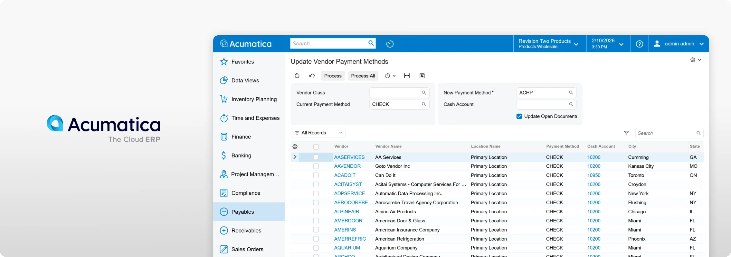731x257 pixels.
Task: Sort by the Payment Method column header
Action: point(563,146)
